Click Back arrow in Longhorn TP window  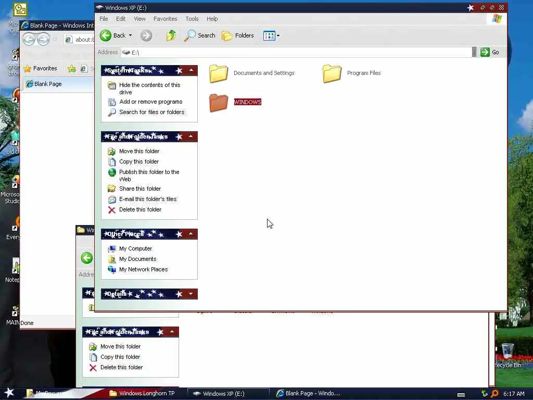click(87, 258)
